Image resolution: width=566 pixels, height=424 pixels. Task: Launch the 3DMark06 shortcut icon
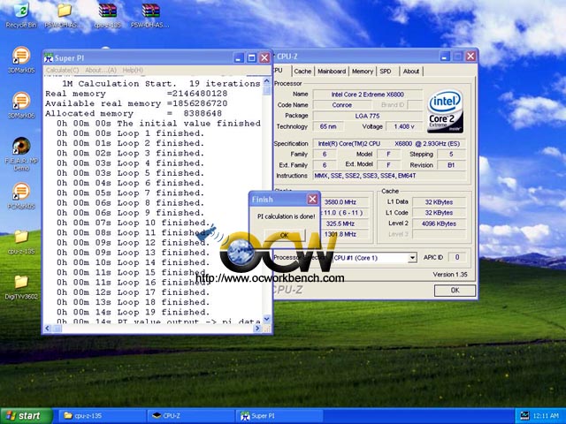21,105
